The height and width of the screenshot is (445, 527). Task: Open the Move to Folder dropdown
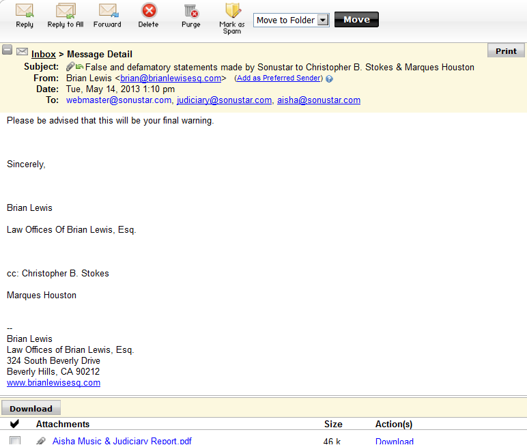[x=291, y=20]
